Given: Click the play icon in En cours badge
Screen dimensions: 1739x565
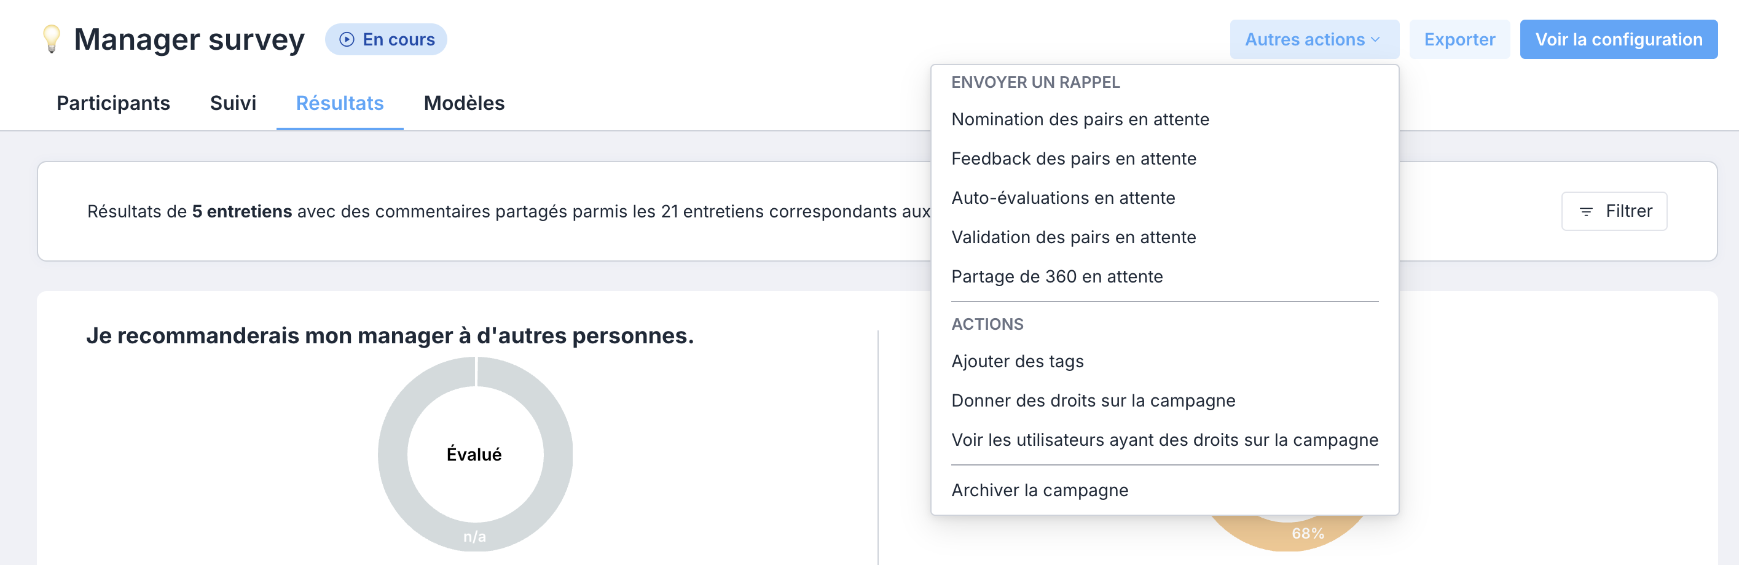Looking at the screenshot, I should [347, 40].
